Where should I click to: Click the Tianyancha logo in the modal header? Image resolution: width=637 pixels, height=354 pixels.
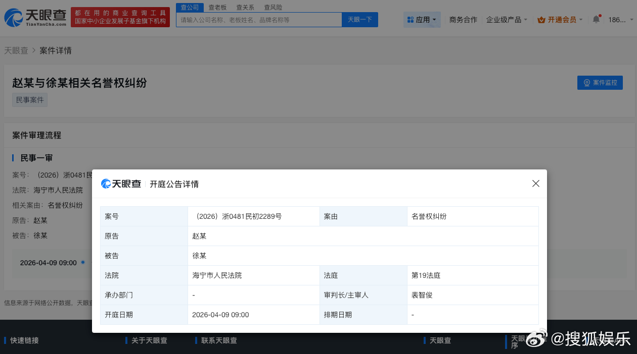[121, 184]
